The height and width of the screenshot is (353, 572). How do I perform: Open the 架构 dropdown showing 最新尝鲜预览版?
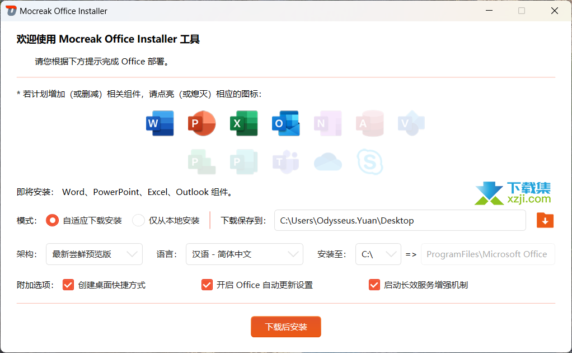click(94, 254)
